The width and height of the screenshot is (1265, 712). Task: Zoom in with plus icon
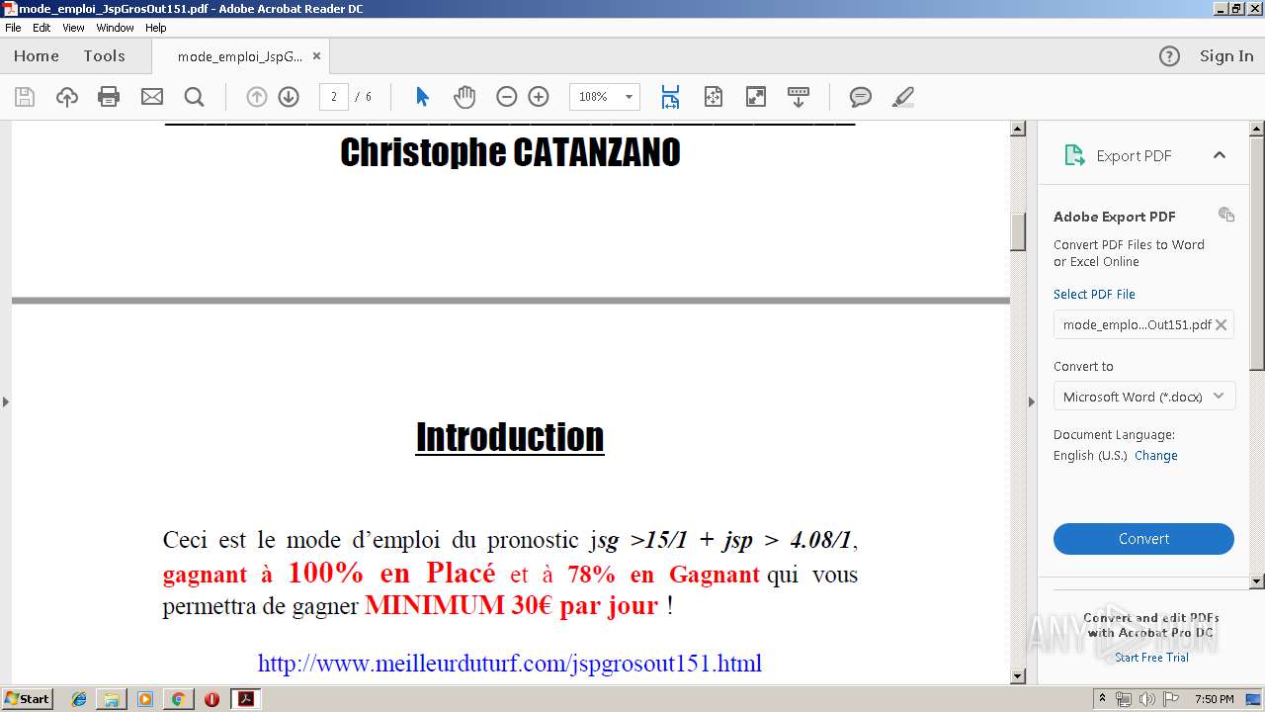coord(539,97)
